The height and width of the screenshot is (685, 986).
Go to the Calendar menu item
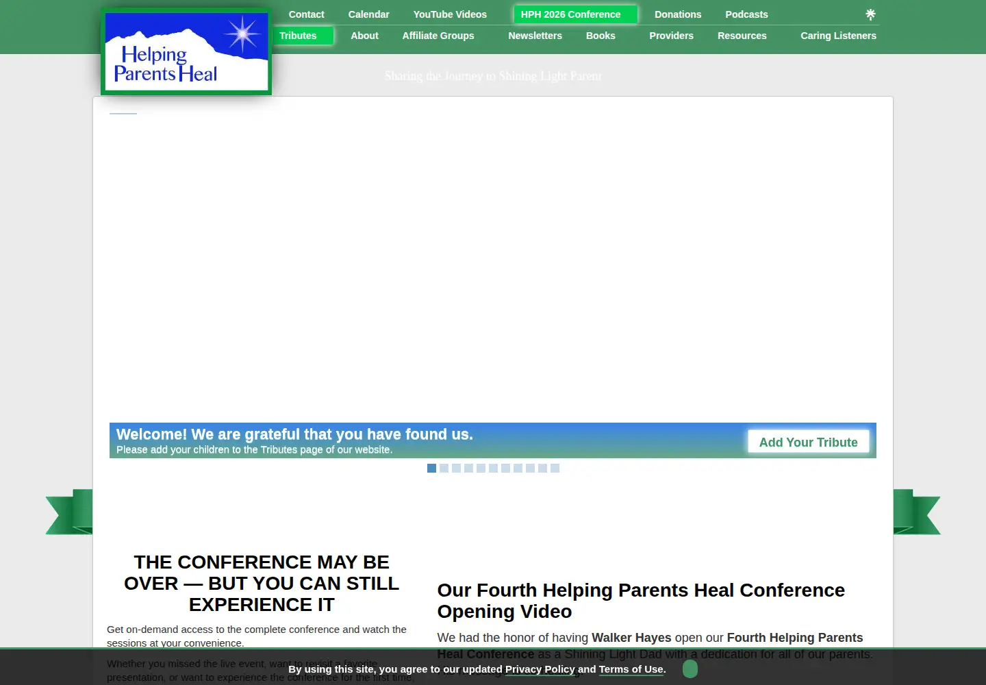pos(368,14)
